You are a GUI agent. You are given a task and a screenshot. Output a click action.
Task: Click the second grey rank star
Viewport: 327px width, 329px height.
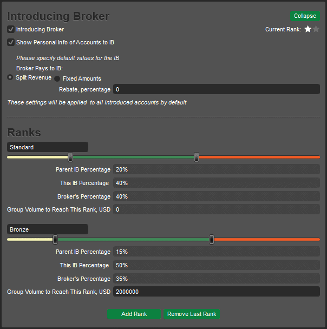(316, 29)
